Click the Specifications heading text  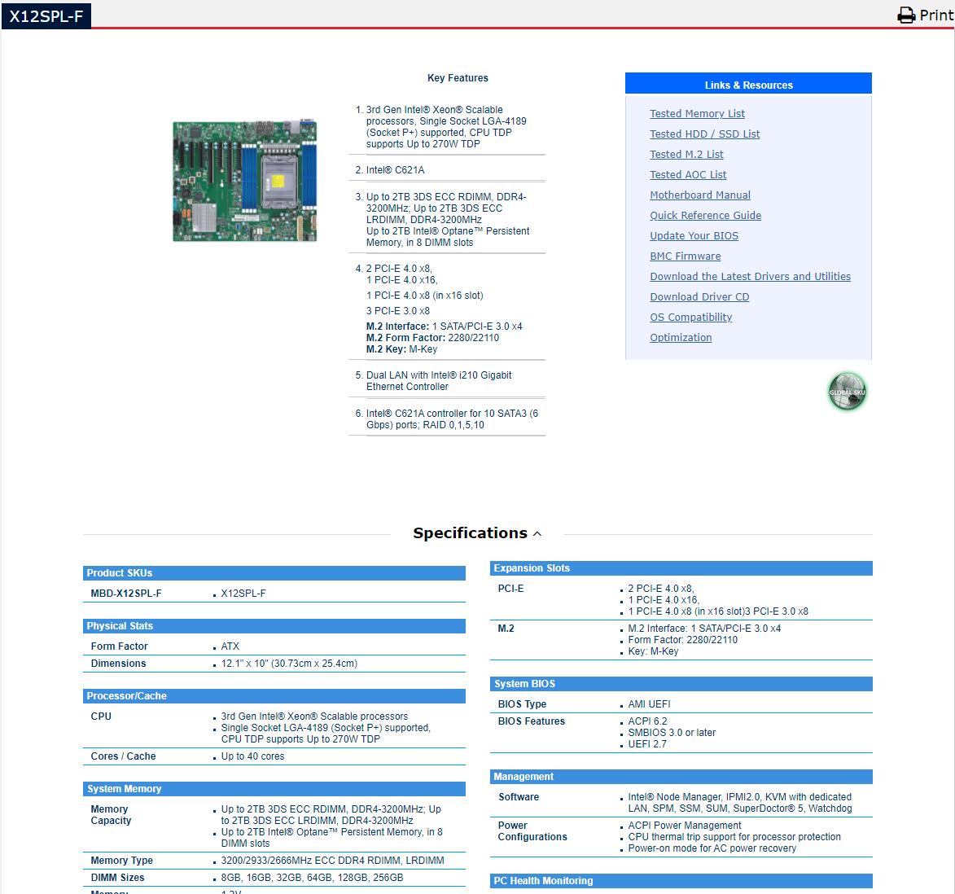coord(470,533)
